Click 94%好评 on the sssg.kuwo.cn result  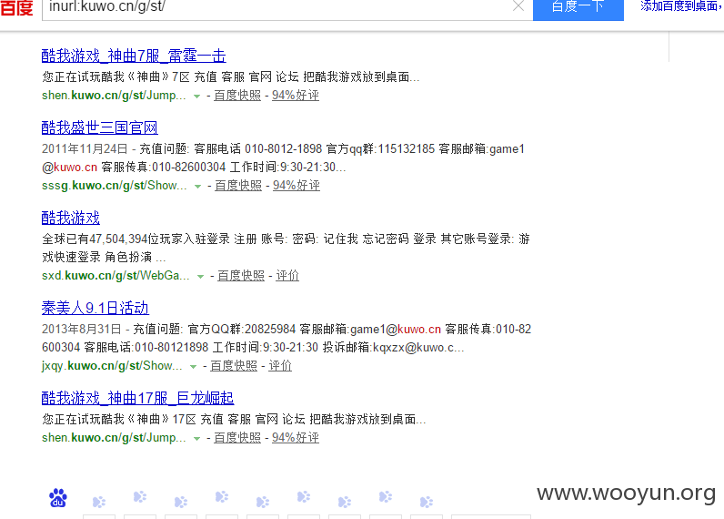[297, 186]
